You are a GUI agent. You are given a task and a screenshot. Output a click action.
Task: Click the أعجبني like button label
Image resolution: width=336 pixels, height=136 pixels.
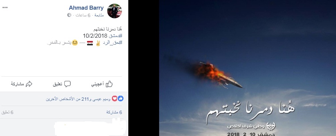[97, 84]
